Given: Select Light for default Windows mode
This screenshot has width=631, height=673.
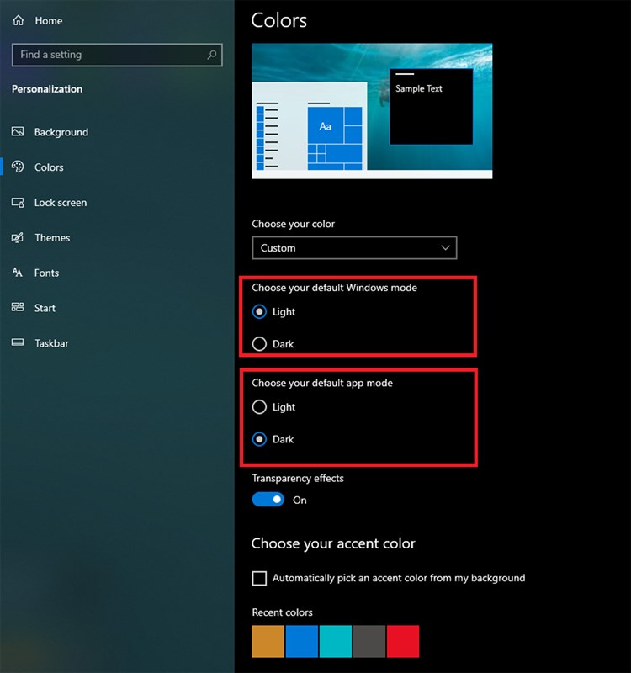Looking at the screenshot, I should (259, 311).
